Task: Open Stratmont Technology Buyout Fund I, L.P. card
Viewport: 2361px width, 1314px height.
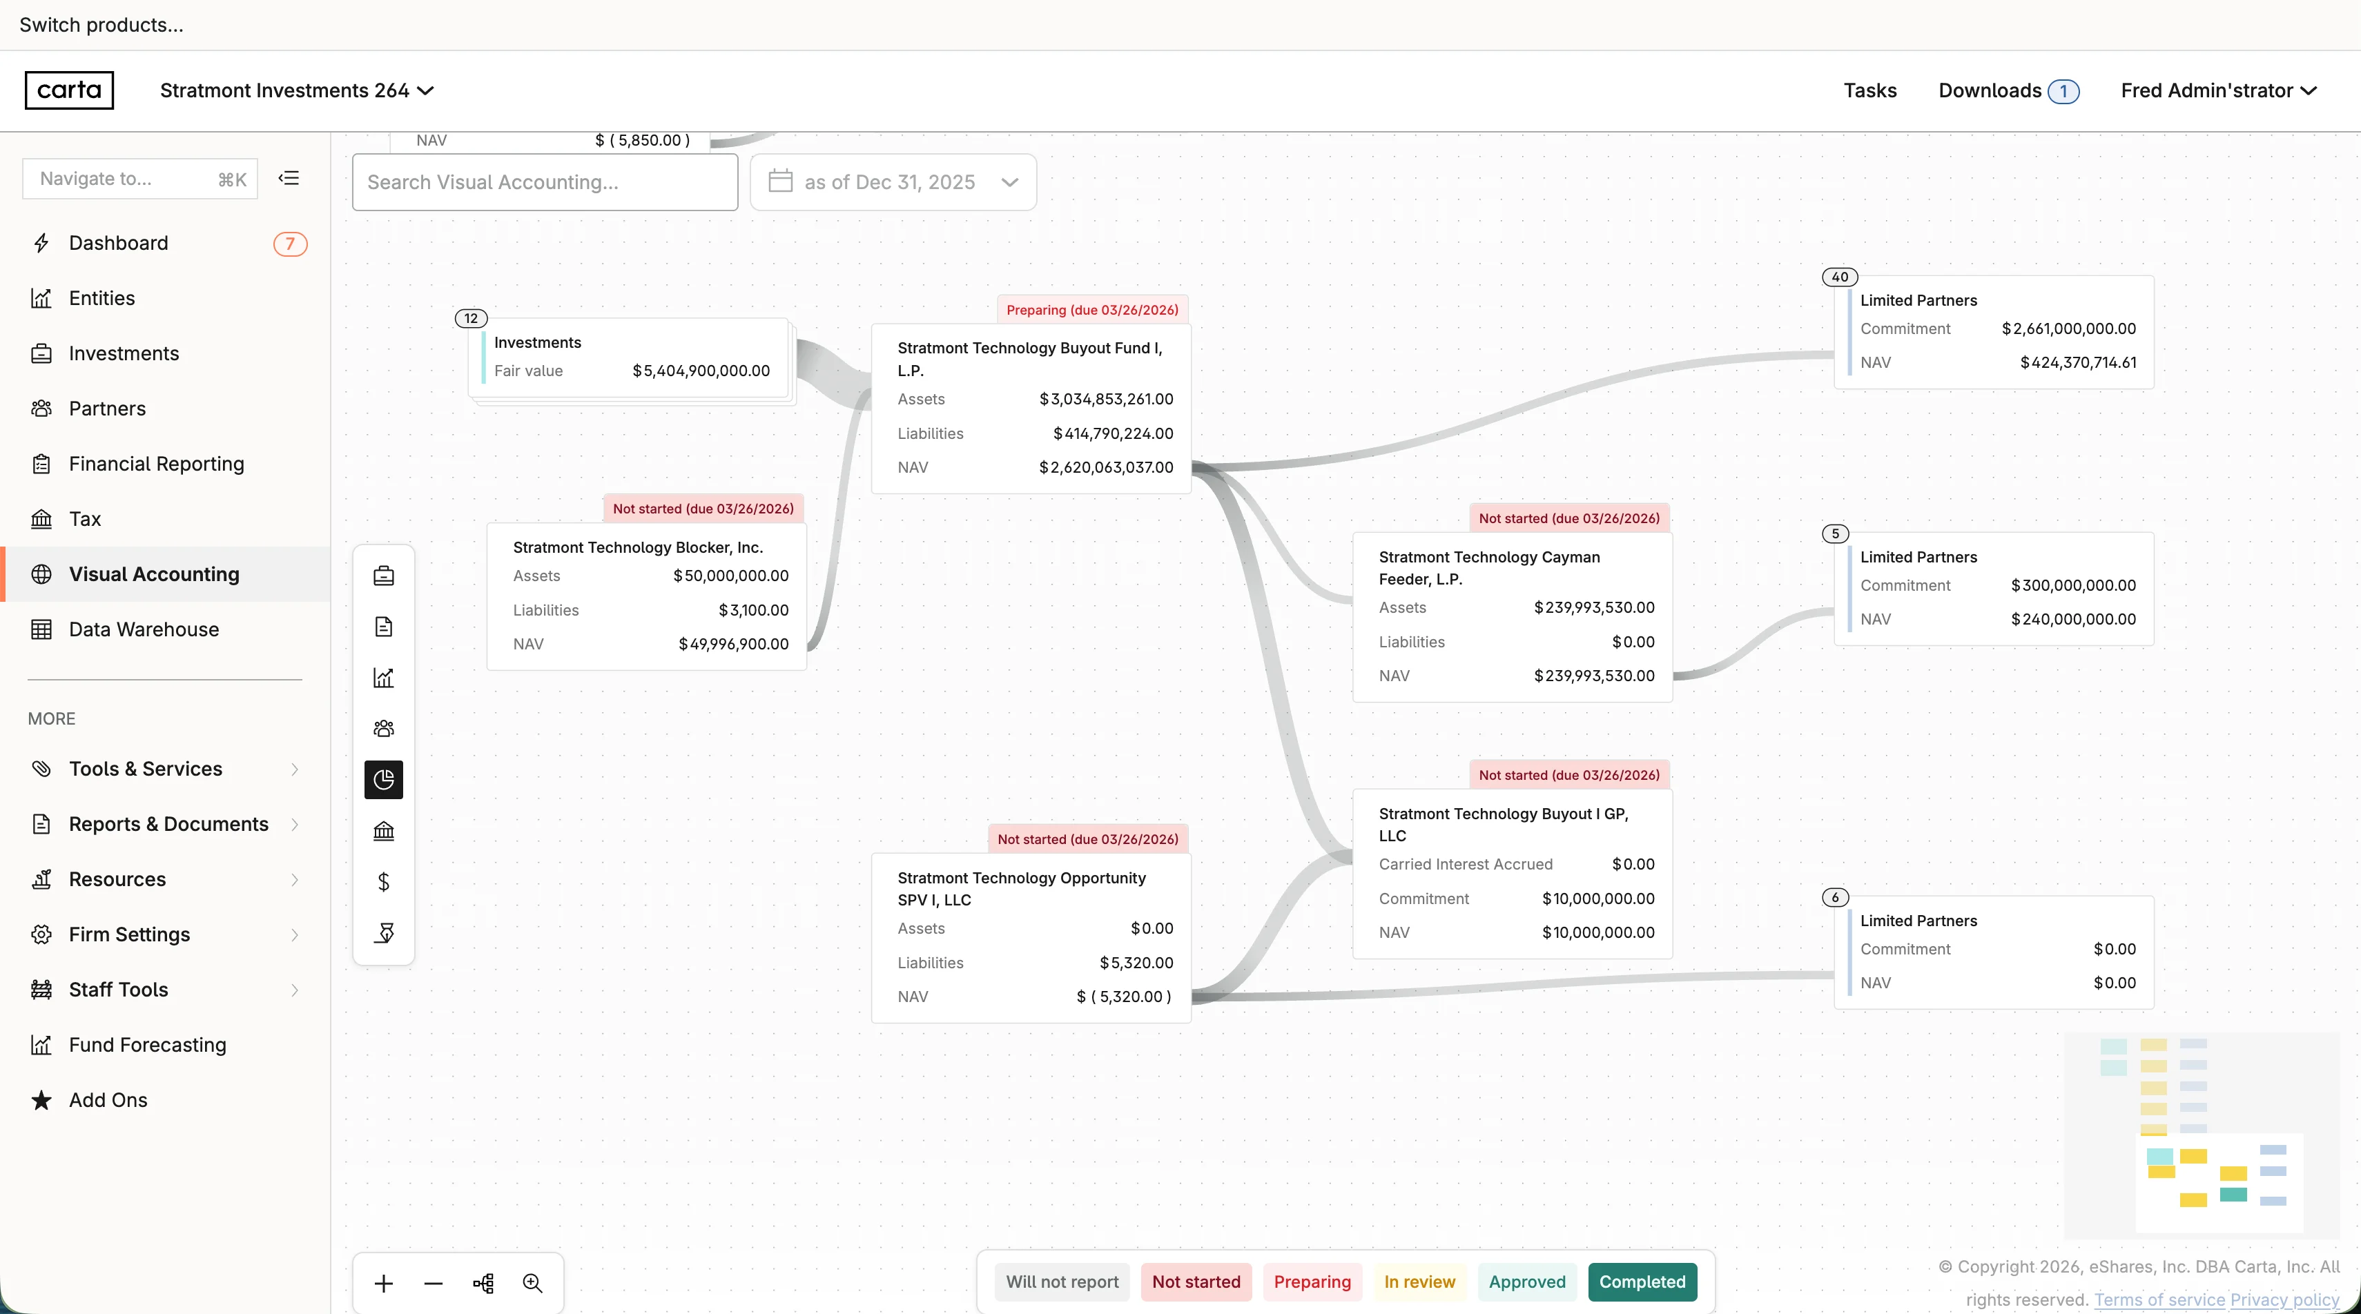Action: point(1030,409)
